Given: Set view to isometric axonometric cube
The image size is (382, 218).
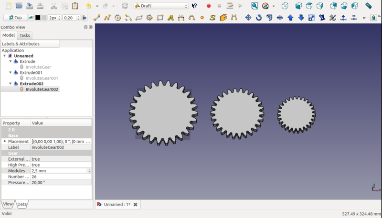Looking at the screenshot, I should tap(285, 6).
